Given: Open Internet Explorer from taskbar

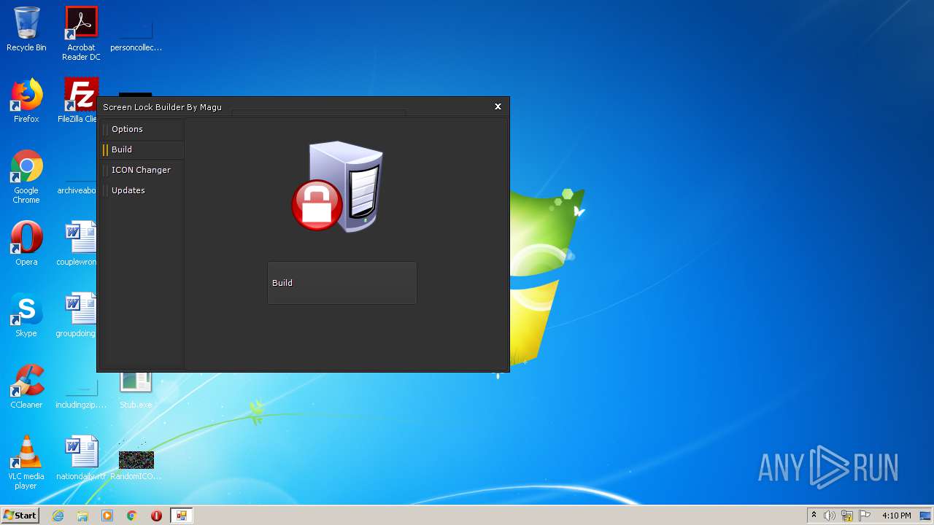Looking at the screenshot, I should [x=58, y=516].
